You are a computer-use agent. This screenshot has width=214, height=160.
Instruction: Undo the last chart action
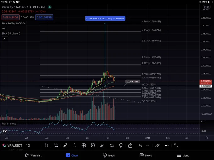(140, 146)
